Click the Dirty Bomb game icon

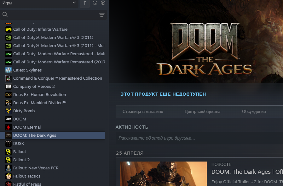[9, 111]
